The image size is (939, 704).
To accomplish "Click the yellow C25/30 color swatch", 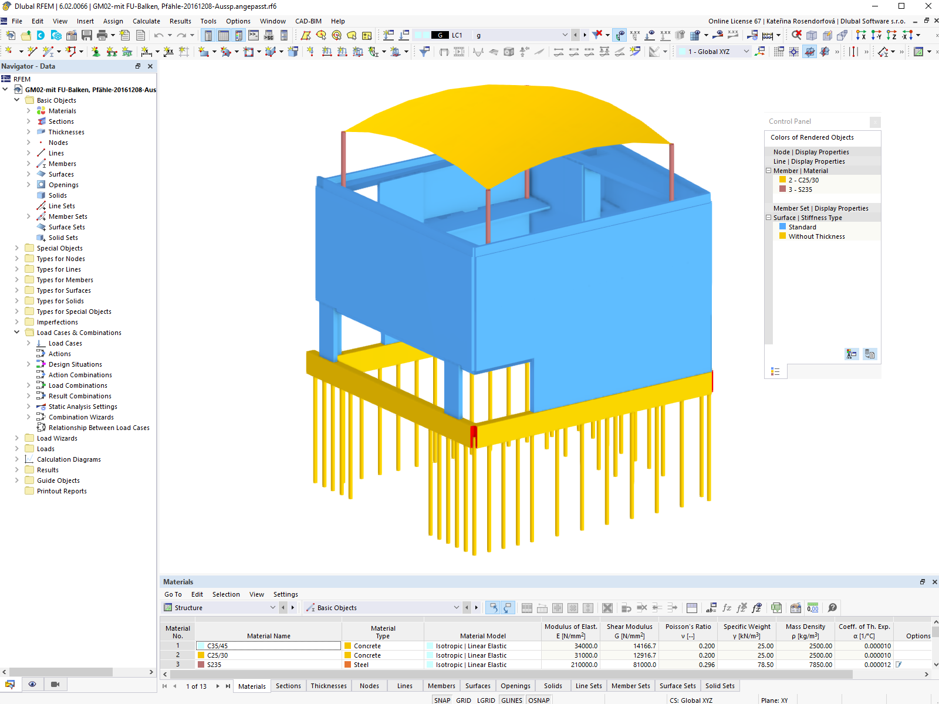I will tap(200, 655).
